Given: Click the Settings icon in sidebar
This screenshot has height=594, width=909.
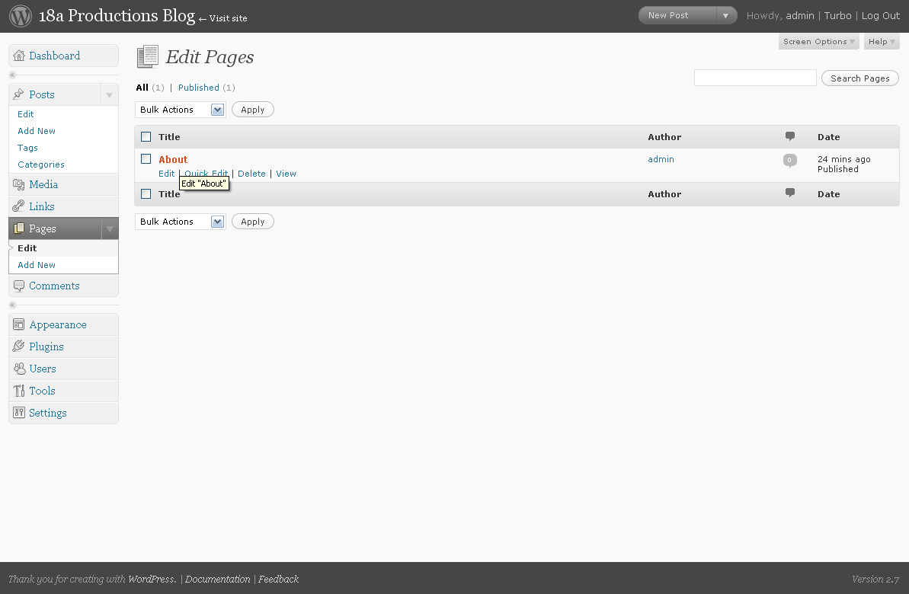Looking at the screenshot, I should [18, 413].
